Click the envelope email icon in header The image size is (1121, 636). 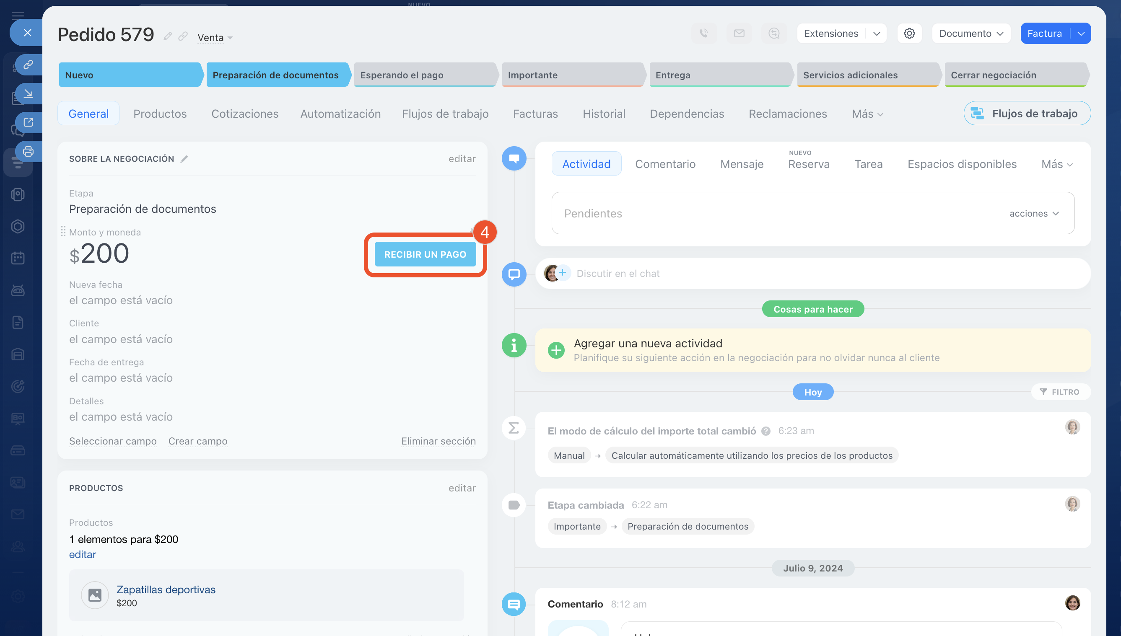point(739,34)
